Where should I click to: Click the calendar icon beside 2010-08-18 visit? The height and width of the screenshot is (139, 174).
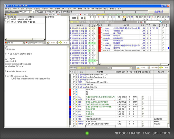click(71, 28)
